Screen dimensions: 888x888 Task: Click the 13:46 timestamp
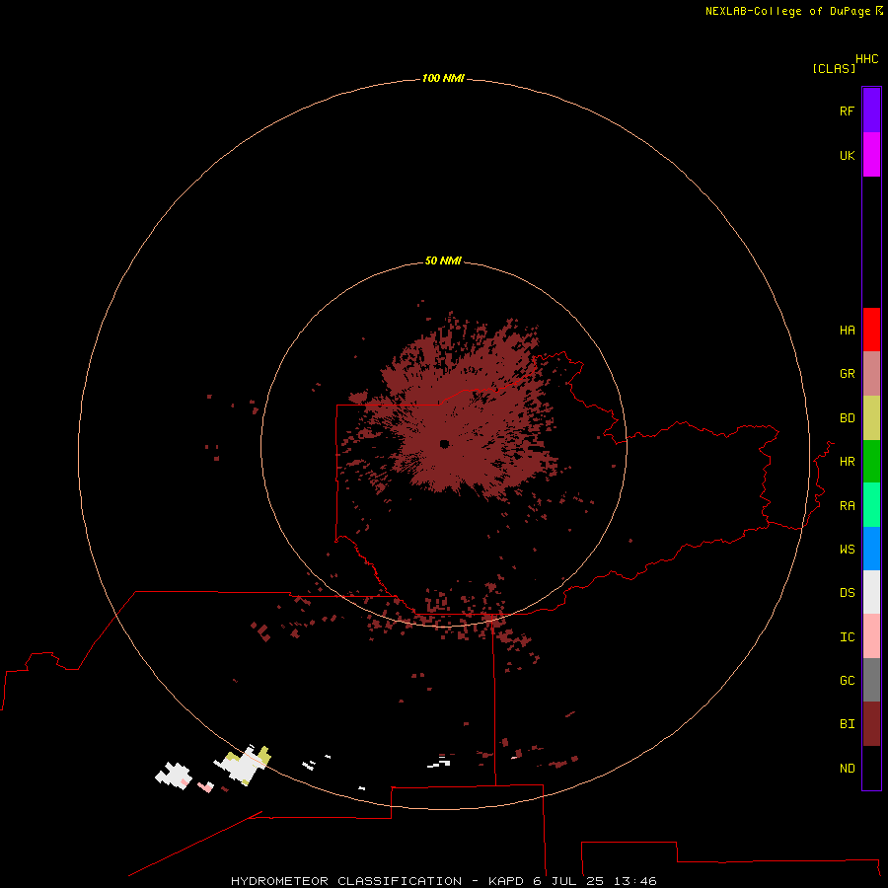coord(634,881)
